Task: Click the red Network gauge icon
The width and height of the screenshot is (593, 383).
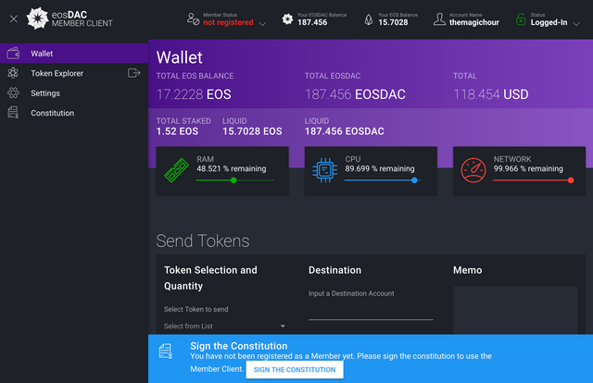Action: coord(473,170)
